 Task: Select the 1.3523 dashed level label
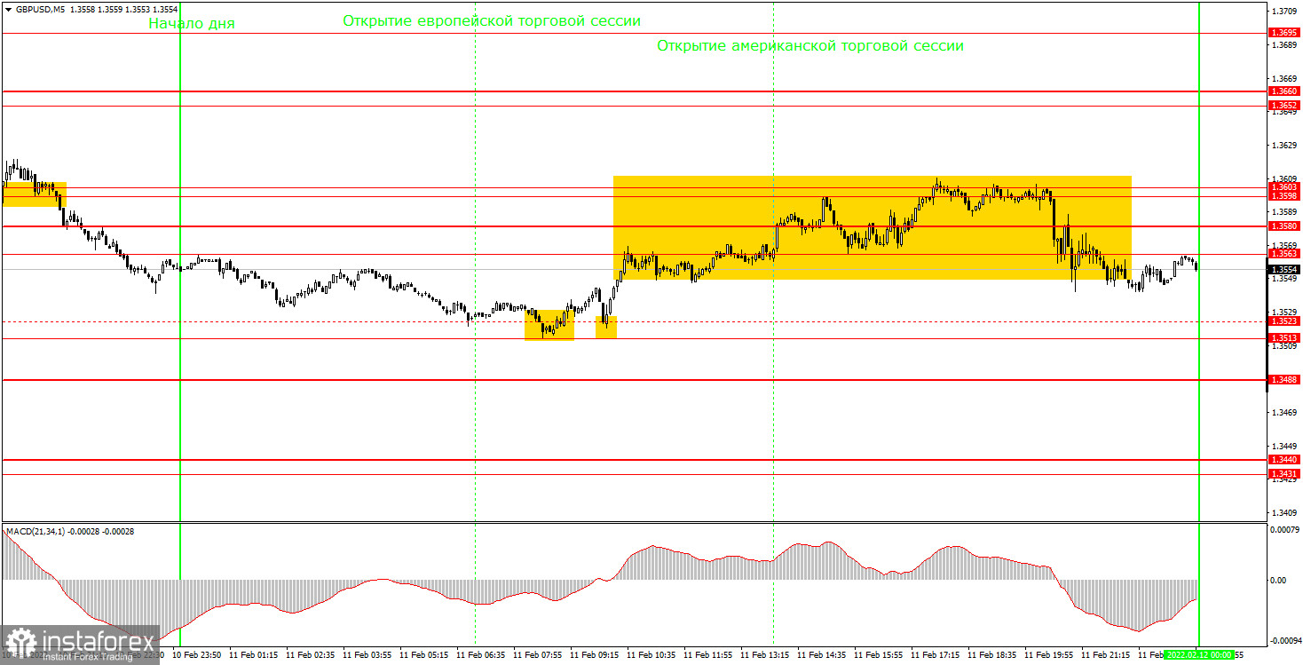coord(1284,321)
